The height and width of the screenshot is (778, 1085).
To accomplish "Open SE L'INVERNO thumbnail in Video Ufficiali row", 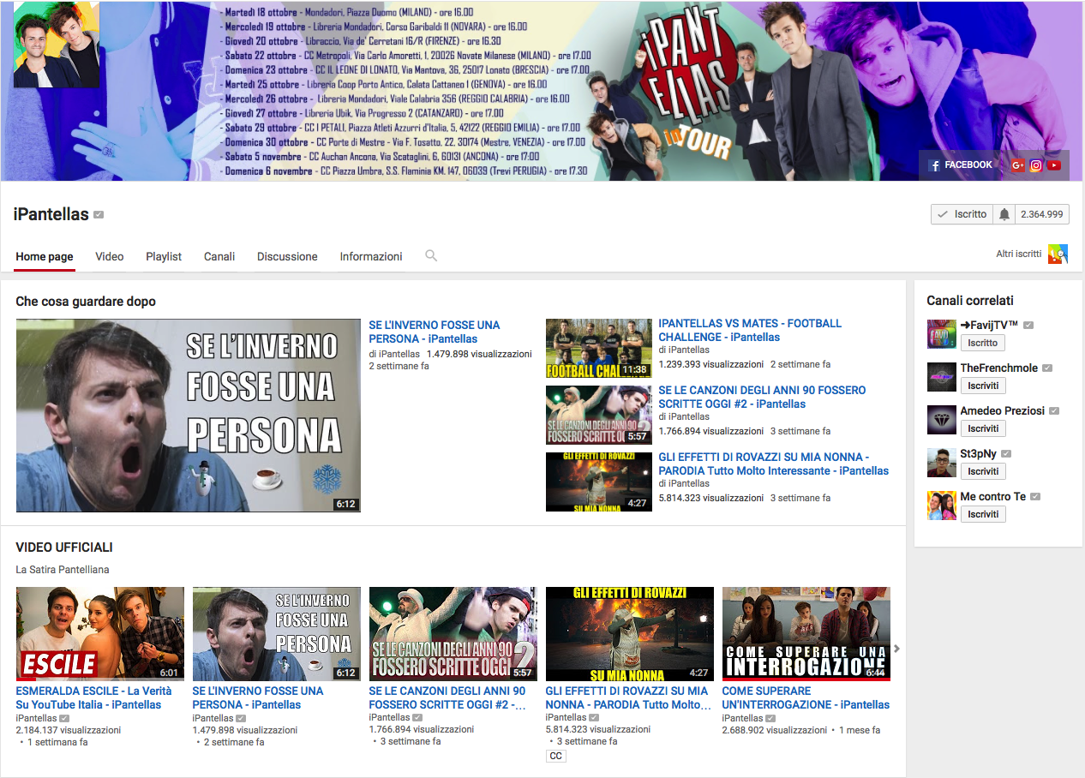I will point(277,634).
